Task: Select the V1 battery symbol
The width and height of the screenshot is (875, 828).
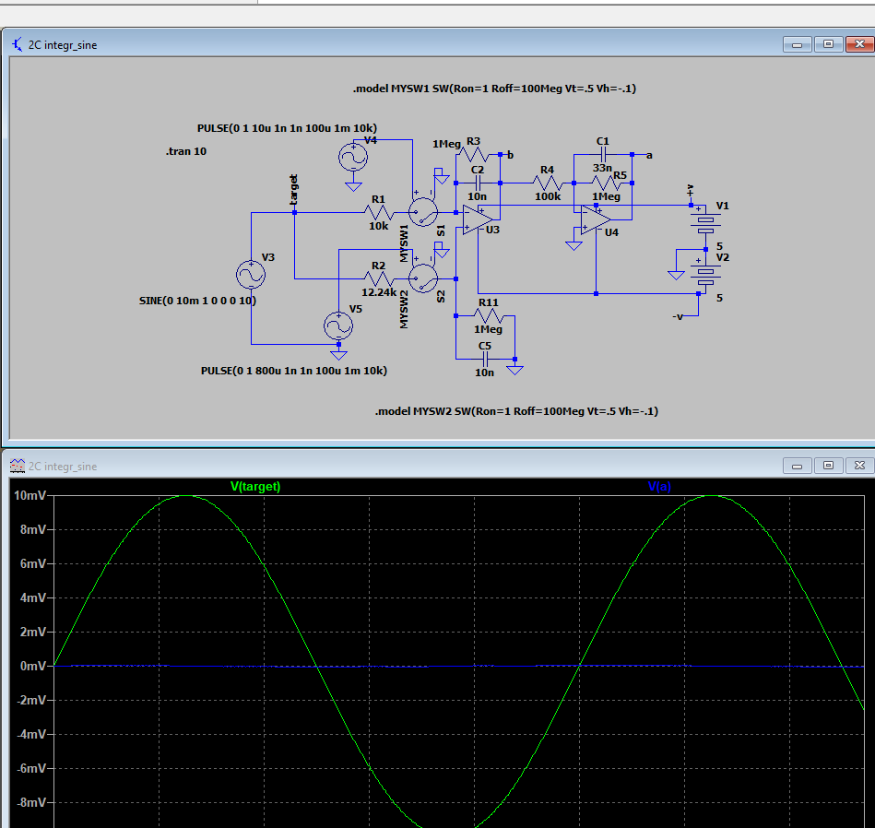Action: (x=707, y=221)
